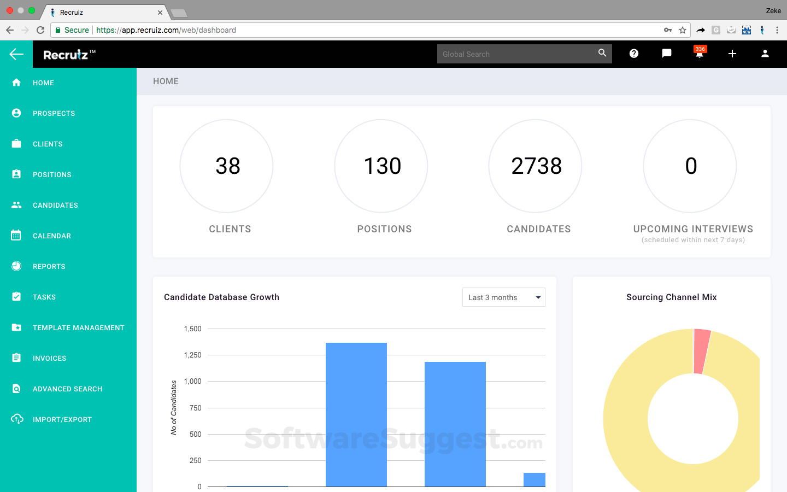Open a new browser tab
787x492 pixels.
point(179,13)
